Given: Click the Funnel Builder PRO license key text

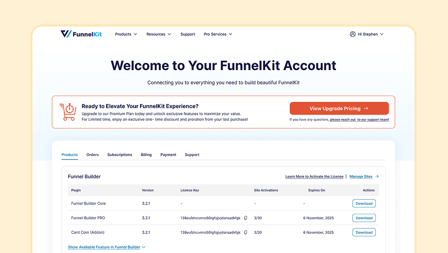Looking at the screenshot, I should pyautogui.click(x=210, y=218).
